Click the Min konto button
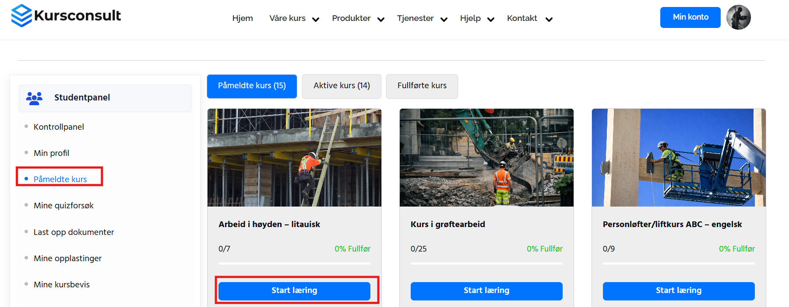 pyautogui.click(x=690, y=17)
